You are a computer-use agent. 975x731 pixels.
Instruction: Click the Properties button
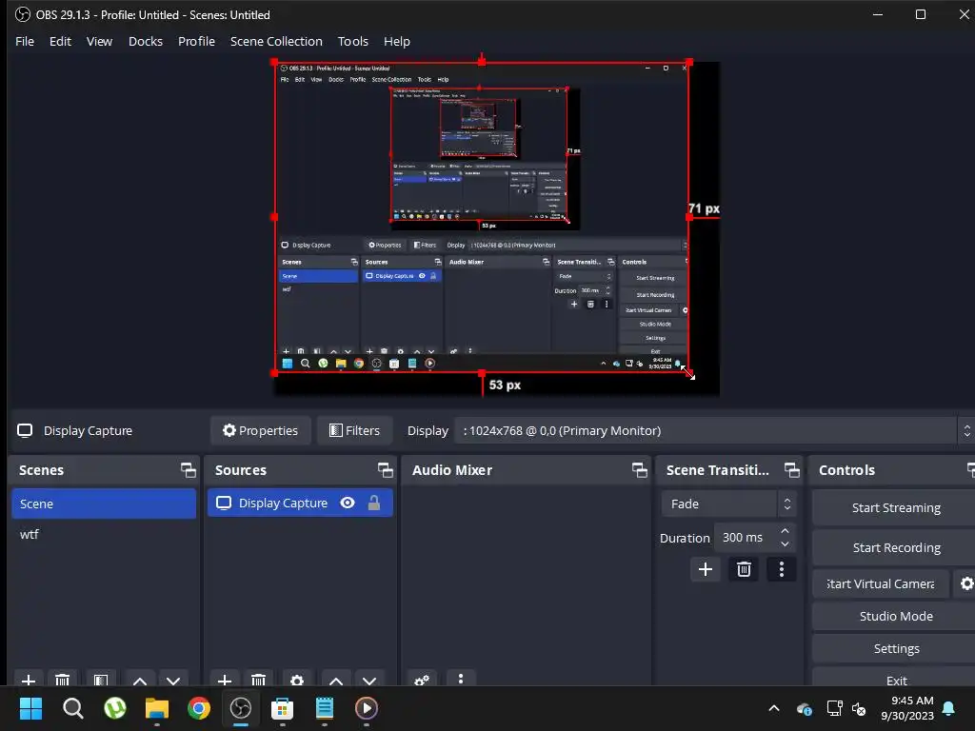click(261, 430)
